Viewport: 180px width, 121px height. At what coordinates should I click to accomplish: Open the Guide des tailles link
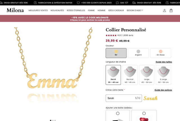pyautogui.click(x=164, y=62)
